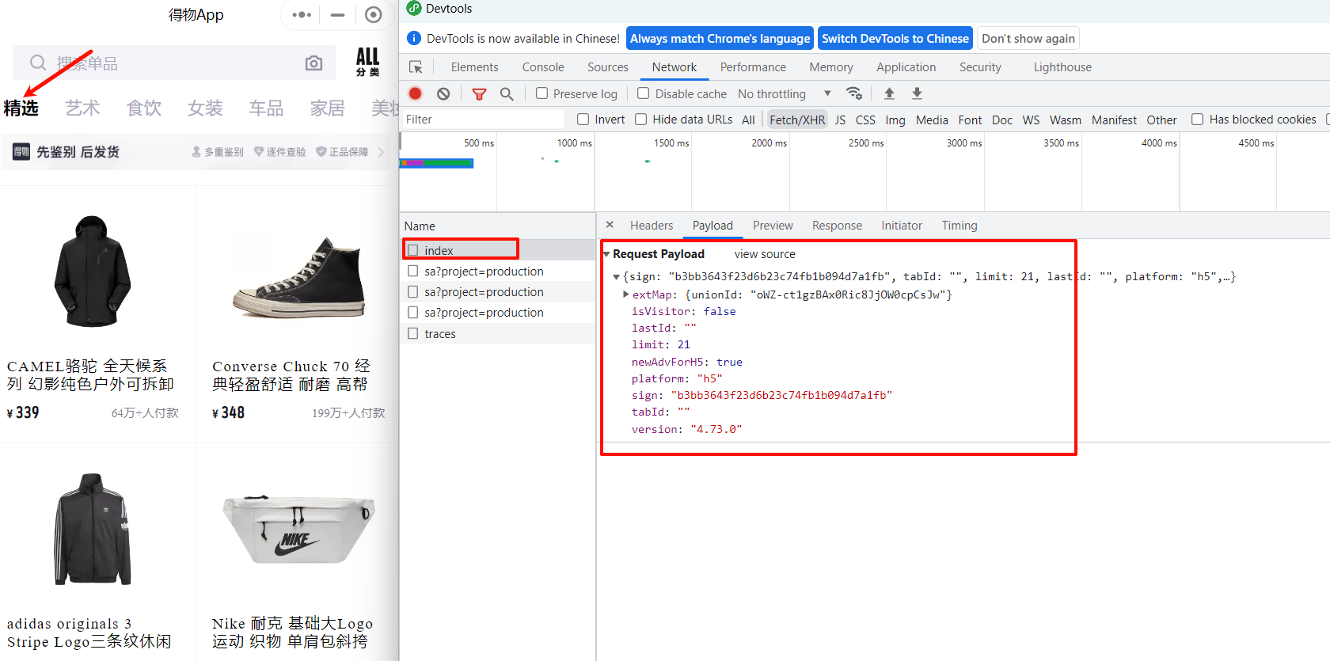
Task: Switch to the Console tab
Action: click(543, 67)
